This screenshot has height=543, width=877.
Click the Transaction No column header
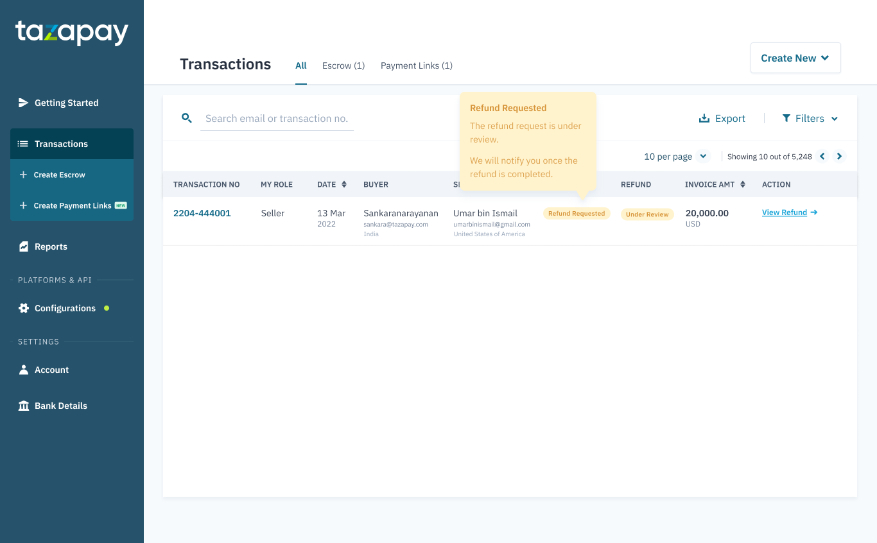tap(207, 184)
